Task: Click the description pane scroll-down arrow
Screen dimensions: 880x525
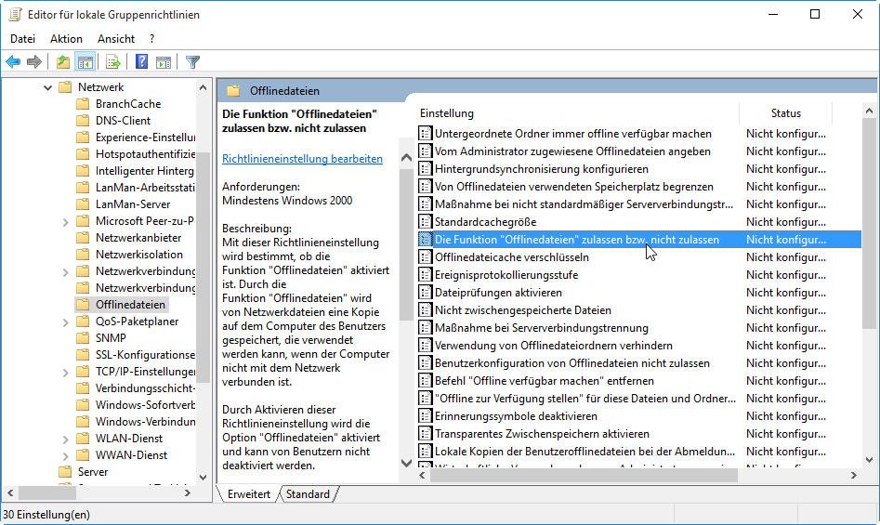Action: tap(406, 464)
